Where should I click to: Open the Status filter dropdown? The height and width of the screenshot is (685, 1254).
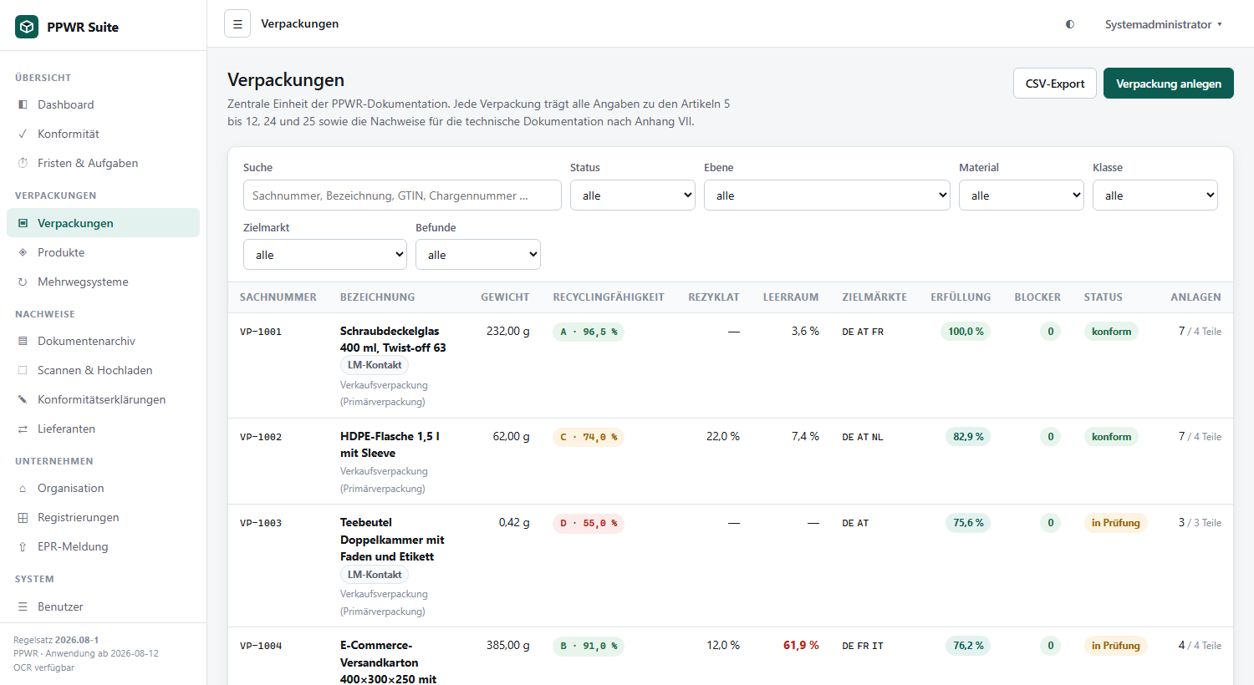click(633, 195)
